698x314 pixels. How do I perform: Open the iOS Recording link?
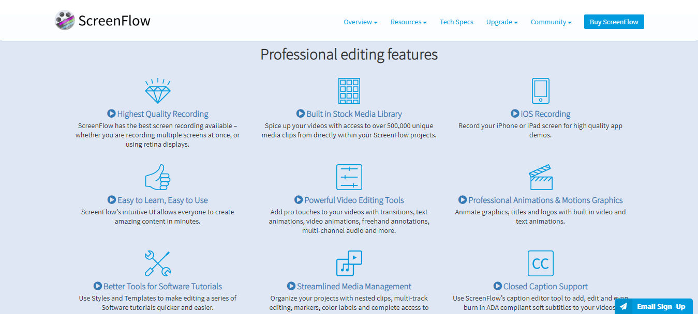coord(546,114)
